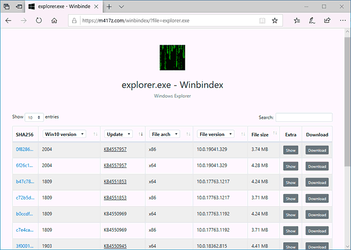Click the Add notes pen icon

(312, 21)
